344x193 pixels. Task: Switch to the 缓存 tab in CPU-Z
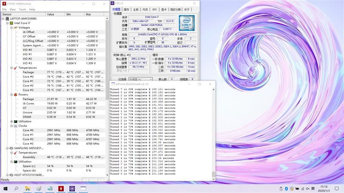click(126, 9)
